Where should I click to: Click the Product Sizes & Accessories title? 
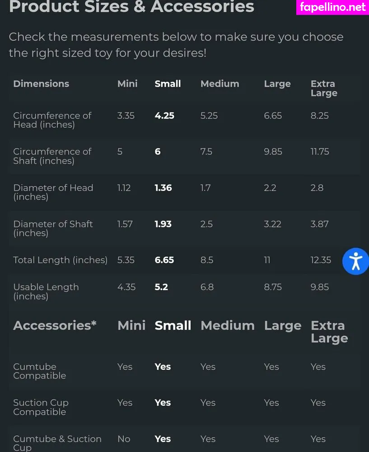(x=131, y=7)
